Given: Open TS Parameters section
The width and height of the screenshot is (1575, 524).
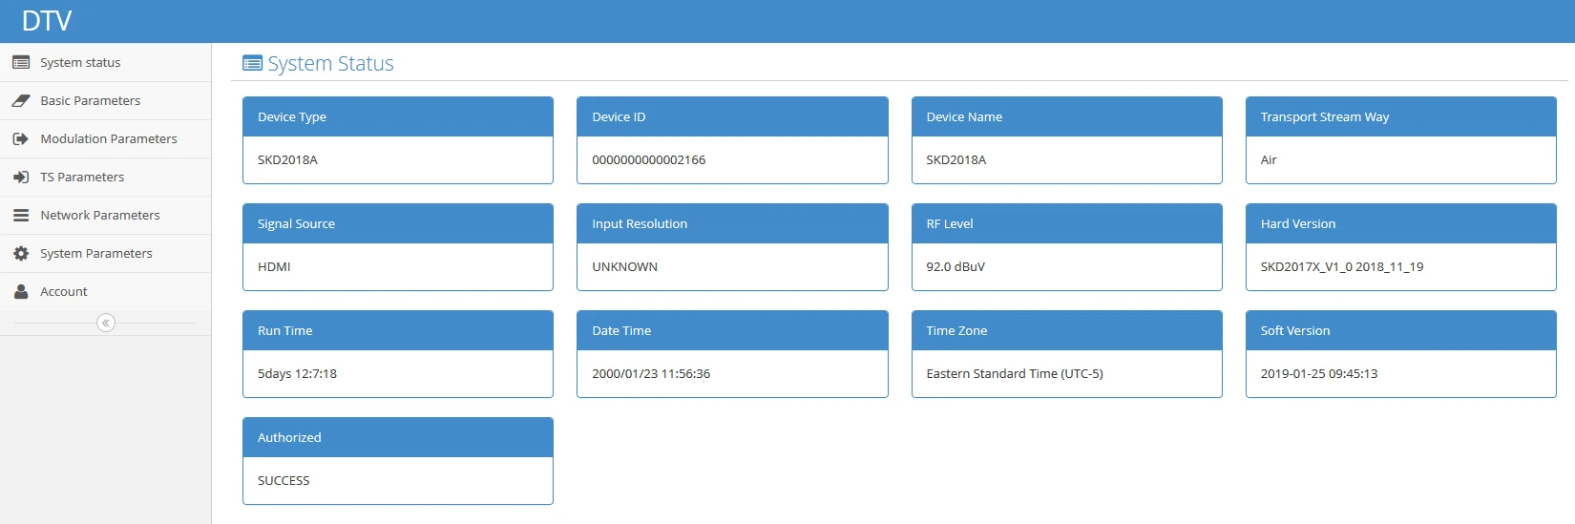Looking at the screenshot, I should pyautogui.click(x=105, y=178).
